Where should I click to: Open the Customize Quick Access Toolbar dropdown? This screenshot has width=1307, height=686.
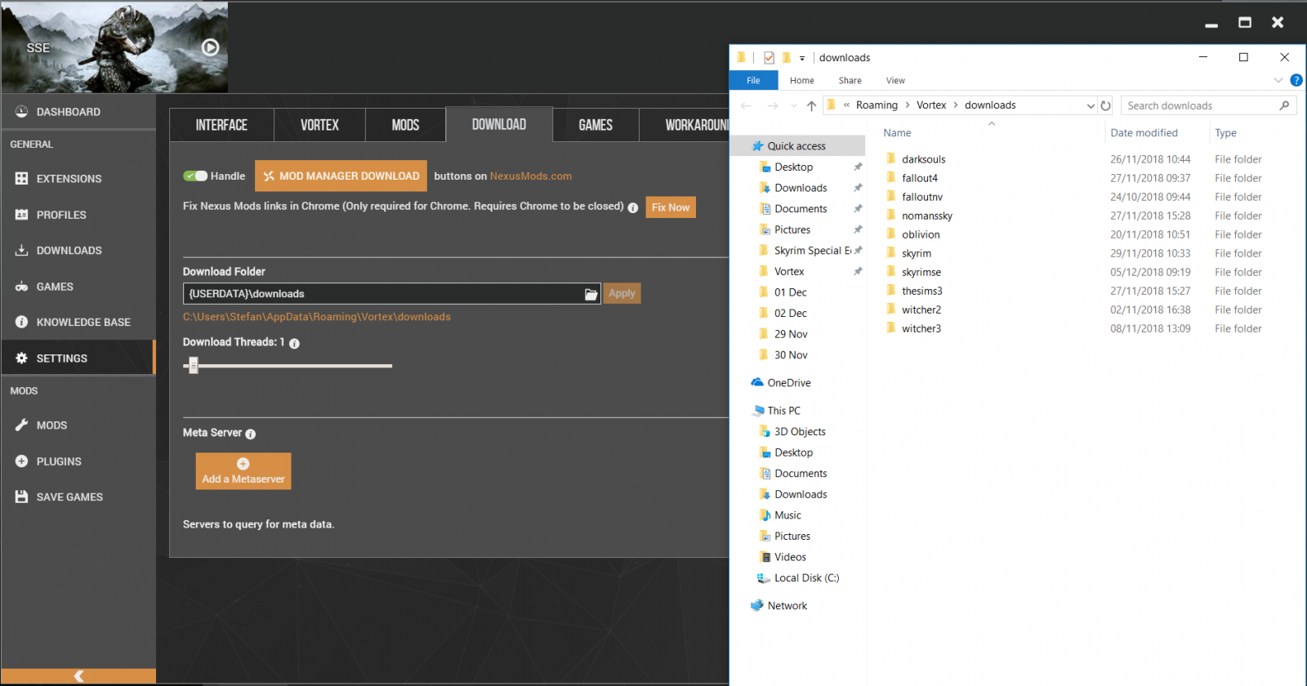pos(802,58)
